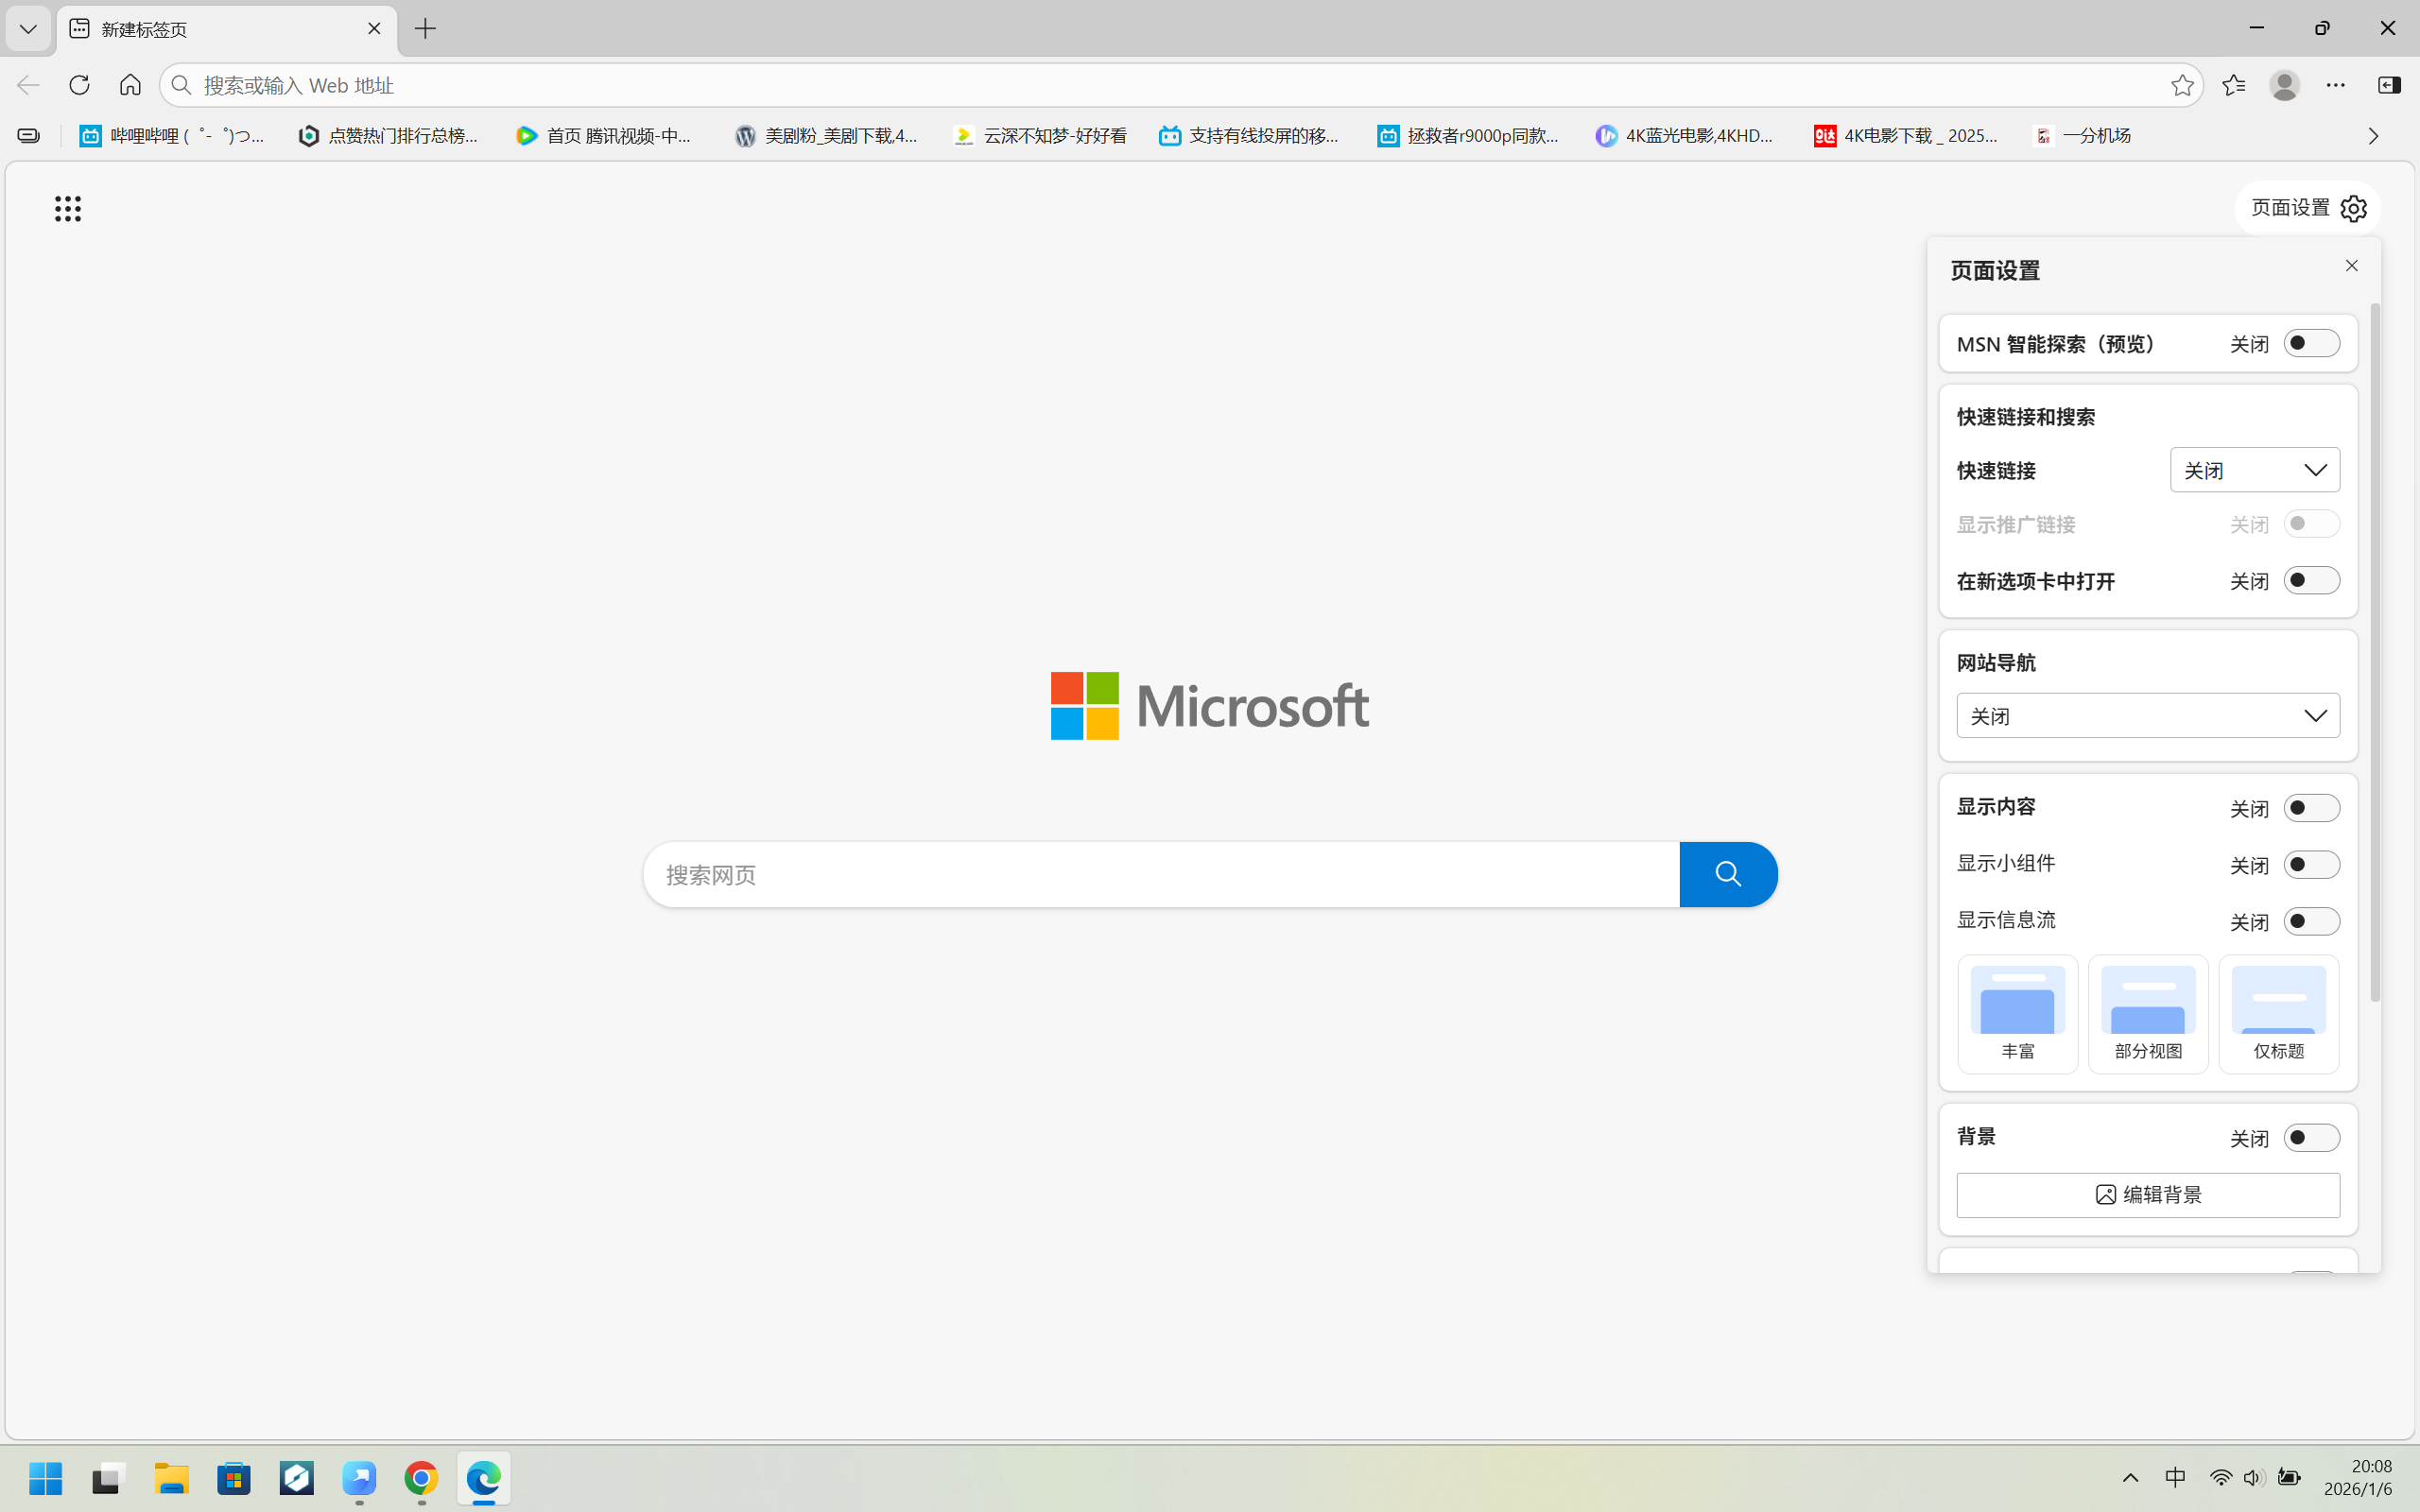This screenshot has height=1512, width=2420.
Task: Open the black-and-white window app on taskbar
Action: [x=108, y=1478]
